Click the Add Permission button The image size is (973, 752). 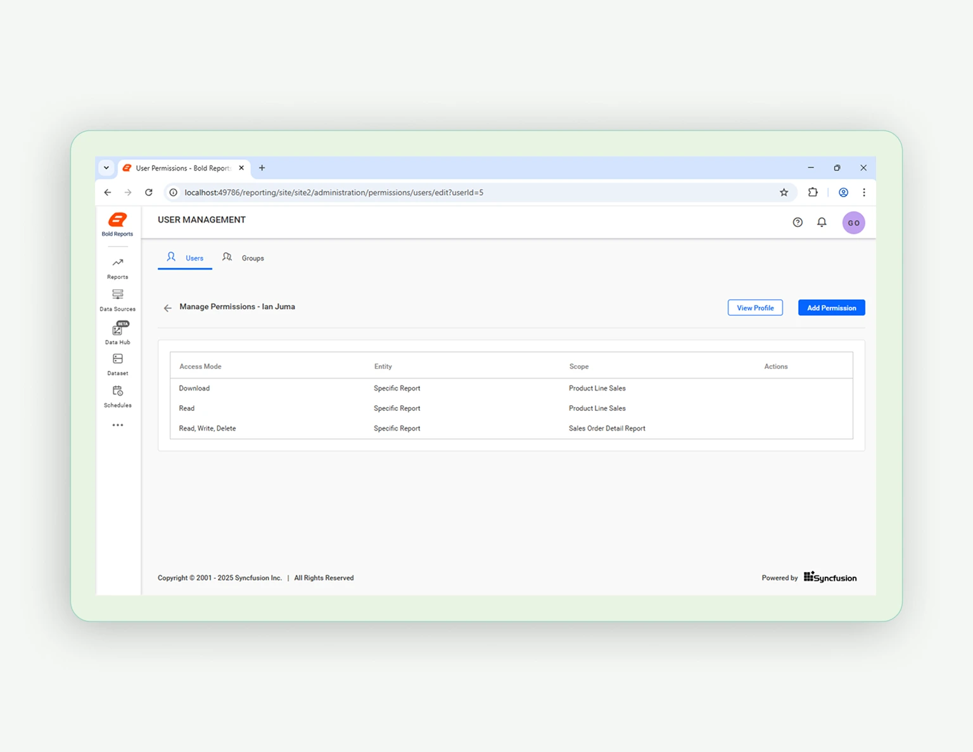point(831,308)
